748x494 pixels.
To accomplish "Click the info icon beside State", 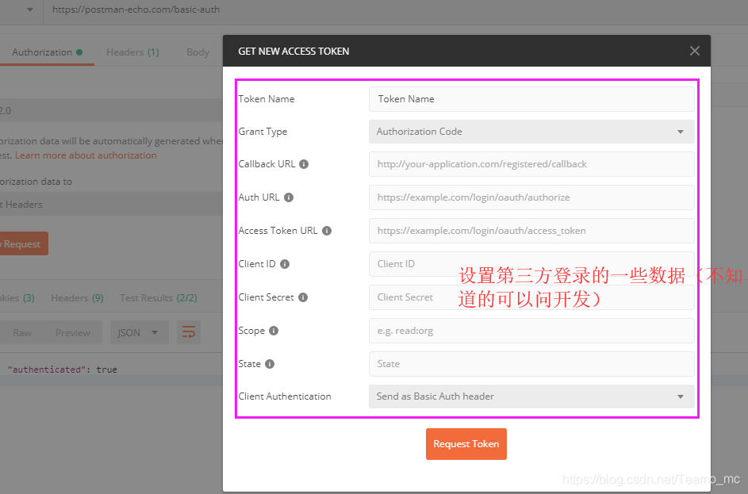I will pyautogui.click(x=270, y=364).
